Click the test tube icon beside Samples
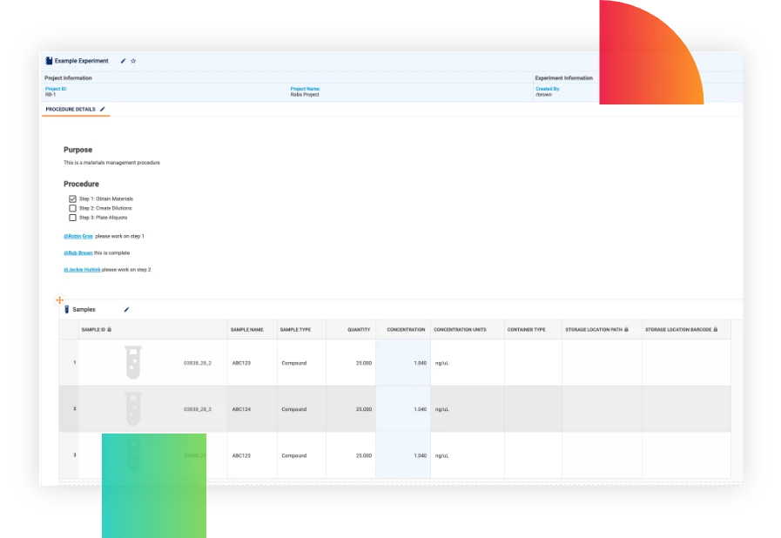The image size is (781, 538). pyautogui.click(x=67, y=309)
